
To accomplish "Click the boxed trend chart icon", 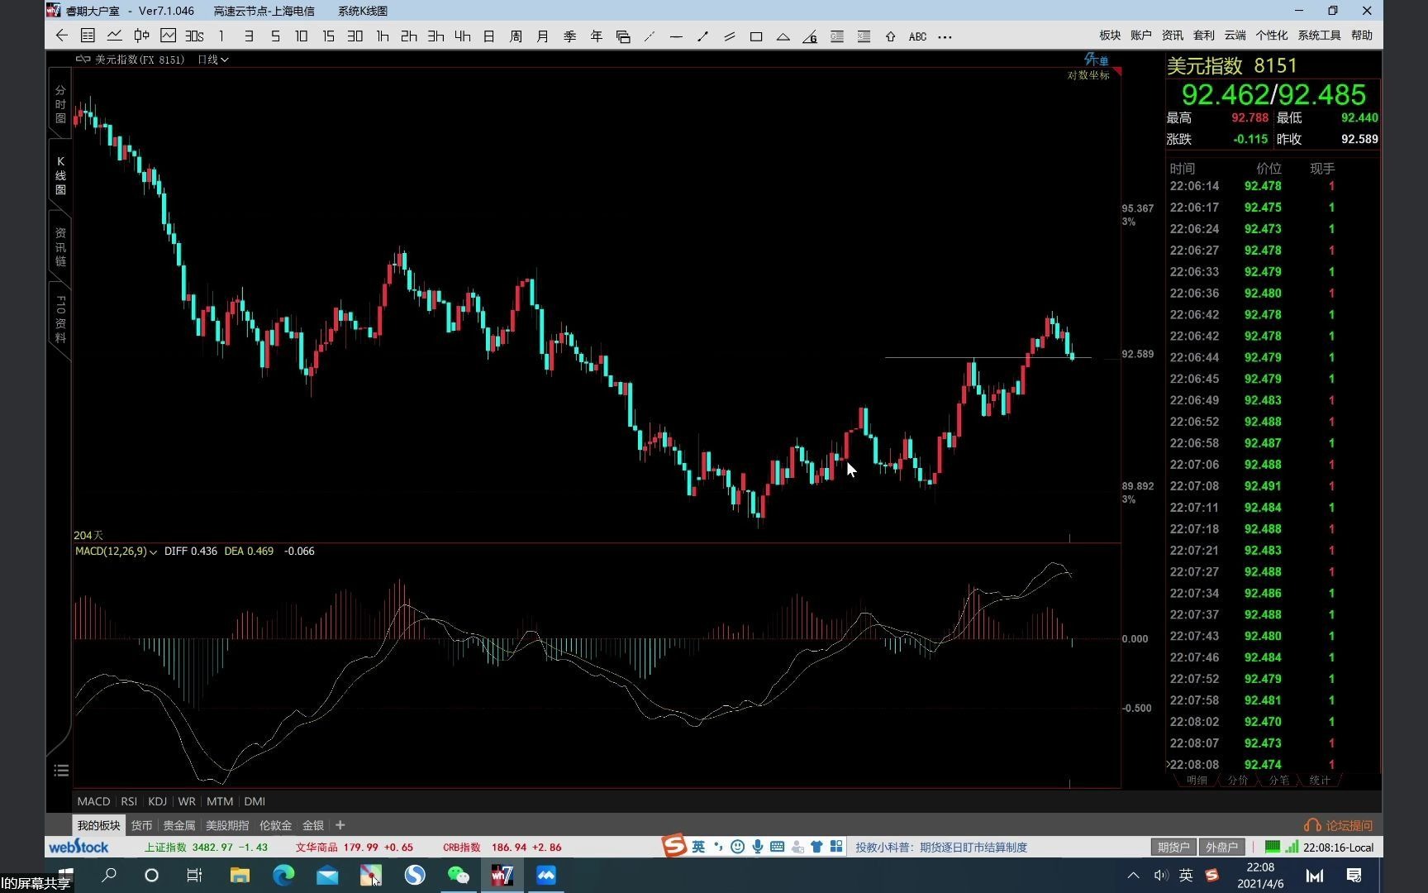I will pos(168,36).
